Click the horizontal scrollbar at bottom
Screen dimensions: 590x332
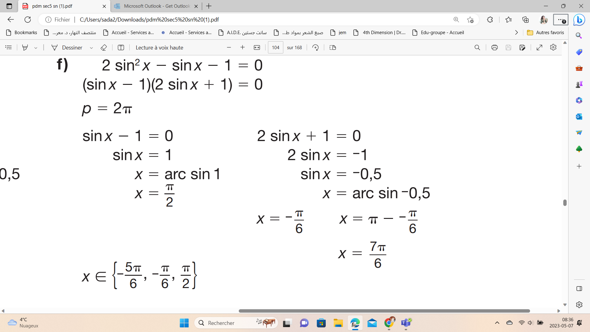[x=384, y=311]
